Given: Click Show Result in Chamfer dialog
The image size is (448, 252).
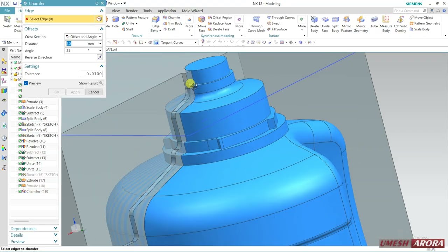Looking at the screenshot, I should click(91, 83).
